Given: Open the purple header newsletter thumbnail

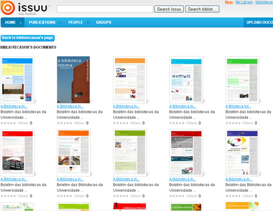Looking at the screenshot, I should pyautogui.click(x=242, y=153).
